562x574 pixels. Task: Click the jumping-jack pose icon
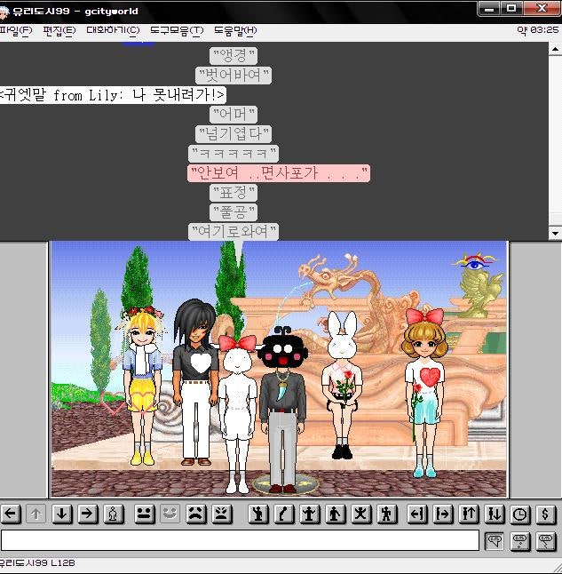361,514
